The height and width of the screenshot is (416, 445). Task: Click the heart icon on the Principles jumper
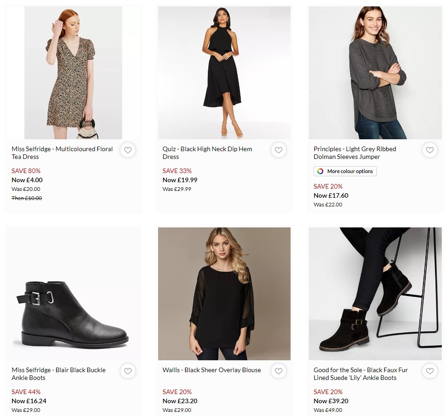429,150
